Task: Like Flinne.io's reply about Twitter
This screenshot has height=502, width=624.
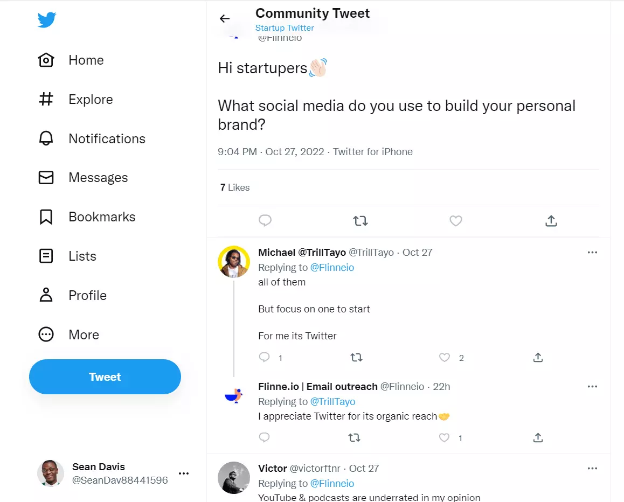Action: coord(445,437)
